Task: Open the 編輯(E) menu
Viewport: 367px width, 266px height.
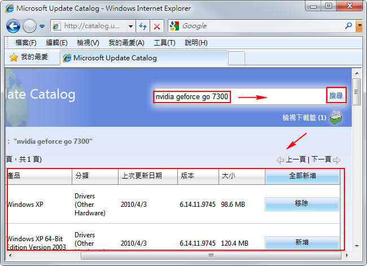Action: (56, 43)
